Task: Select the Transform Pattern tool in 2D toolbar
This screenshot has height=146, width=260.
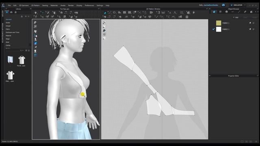Action: coord(105,13)
